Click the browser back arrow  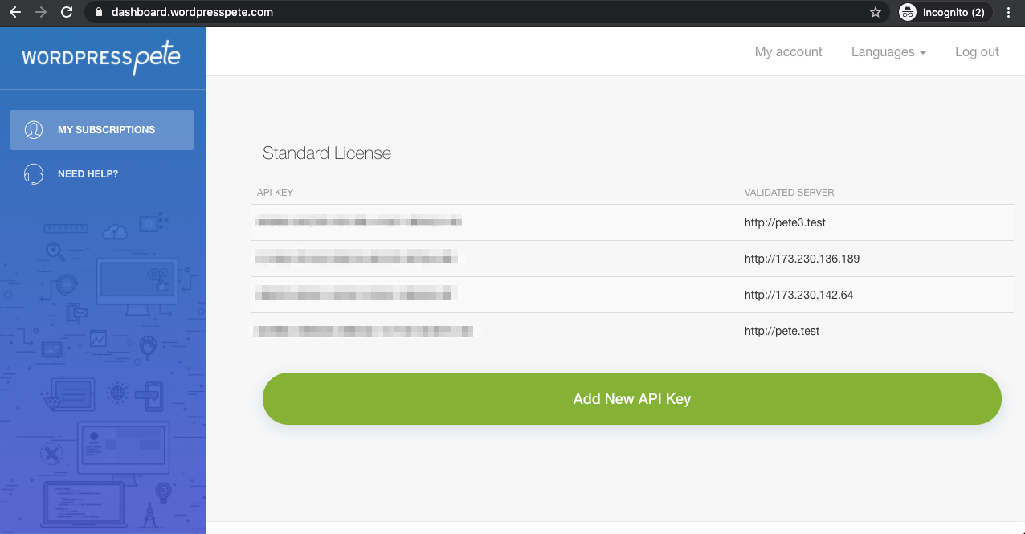click(15, 13)
